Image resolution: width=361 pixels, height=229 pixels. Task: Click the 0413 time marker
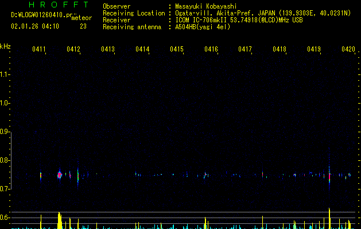108,49
